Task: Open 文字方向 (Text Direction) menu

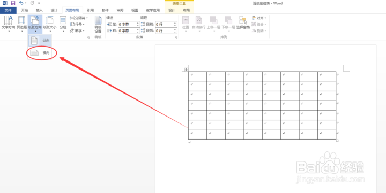Action: 9,24
